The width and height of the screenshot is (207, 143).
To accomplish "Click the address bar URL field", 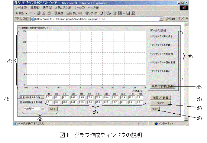I will [x=97, y=19].
